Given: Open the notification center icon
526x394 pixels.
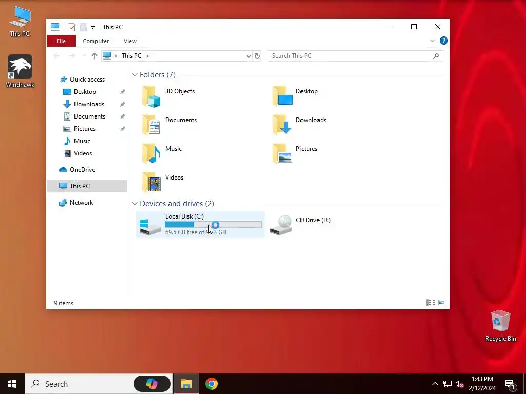Looking at the screenshot, I should 510,384.
